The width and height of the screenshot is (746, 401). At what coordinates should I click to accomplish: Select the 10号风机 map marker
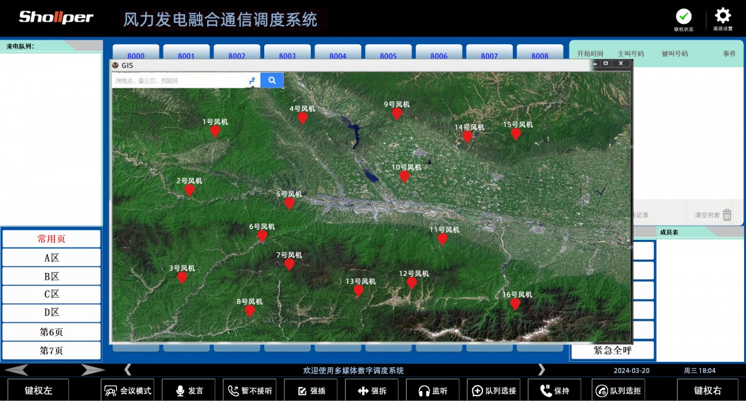[x=404, y=177]
